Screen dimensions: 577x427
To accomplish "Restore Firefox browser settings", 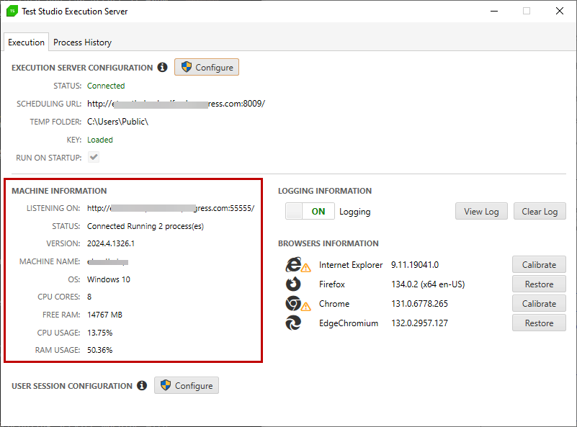I will [x=539, y=284].
